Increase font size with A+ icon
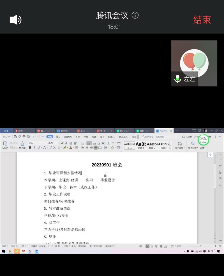224x276 pixels. click(62, 143)
